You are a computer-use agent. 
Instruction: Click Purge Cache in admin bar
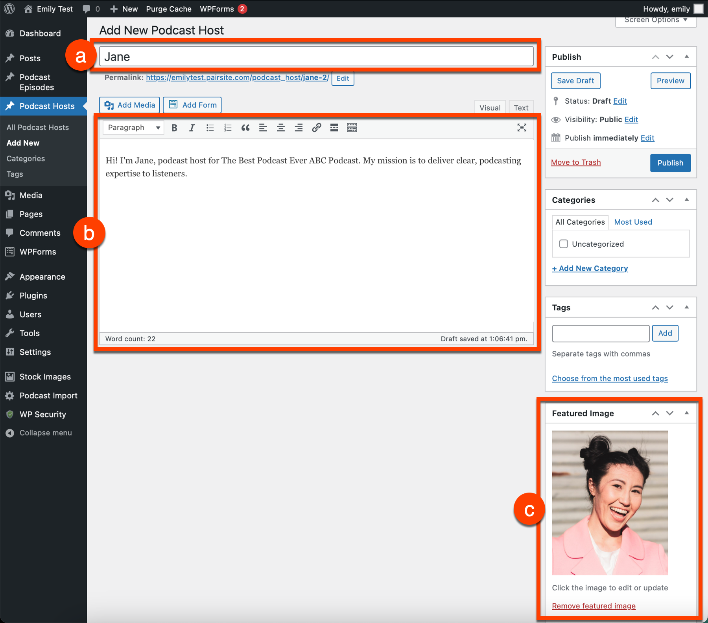pos(169,9)
